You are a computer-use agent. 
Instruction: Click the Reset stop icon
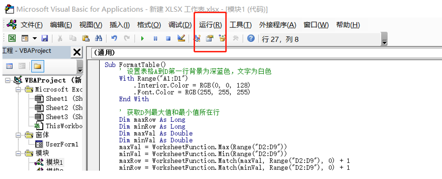click(168, 39)
